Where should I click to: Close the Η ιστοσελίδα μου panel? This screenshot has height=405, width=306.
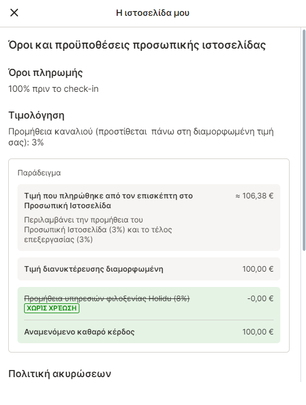click(14, 13)
